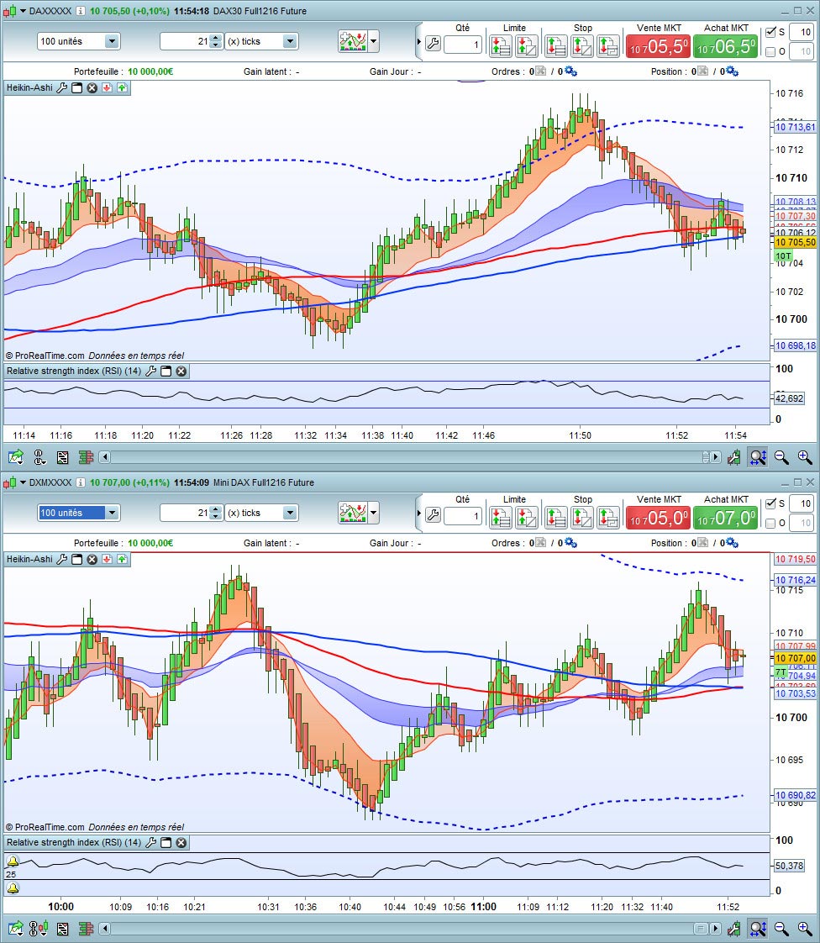Click 10 705,50 yellow price label on DAX30 axis
Screen dimensions: 820x943
click(x=795, y=242)
